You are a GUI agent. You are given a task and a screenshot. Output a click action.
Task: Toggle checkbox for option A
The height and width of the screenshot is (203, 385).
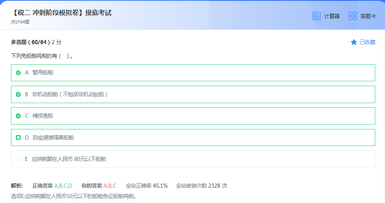point(18,73)
